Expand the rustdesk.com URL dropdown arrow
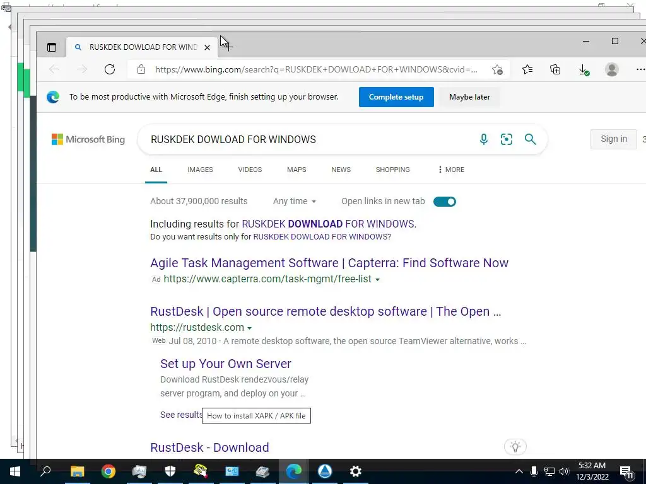646x484 pixels. (x=249, y=328)
